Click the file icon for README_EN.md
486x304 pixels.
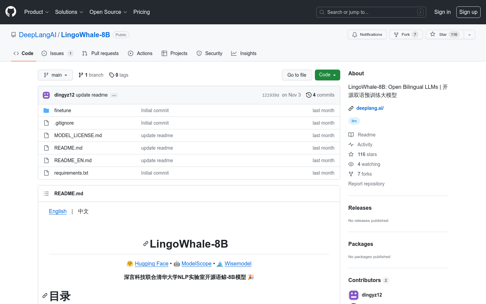click(x=46, y=160)
